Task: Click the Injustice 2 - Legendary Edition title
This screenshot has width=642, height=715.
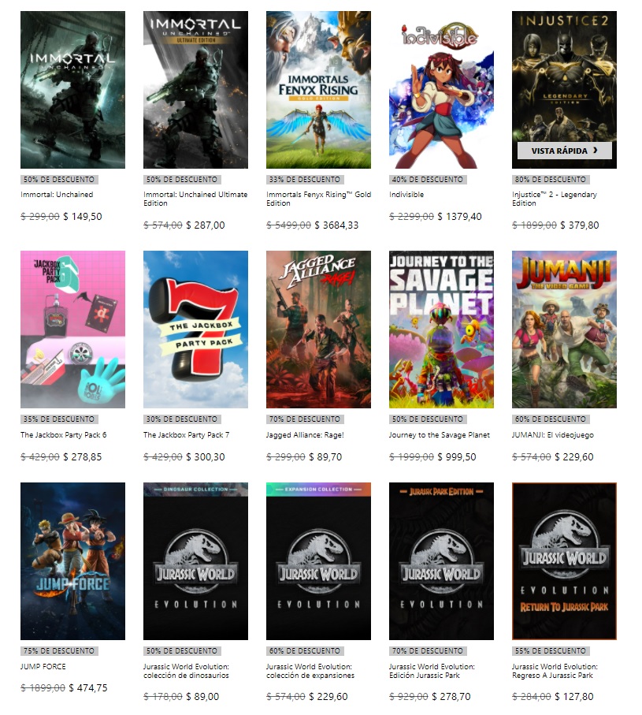Action: click(x=555, y=199)
